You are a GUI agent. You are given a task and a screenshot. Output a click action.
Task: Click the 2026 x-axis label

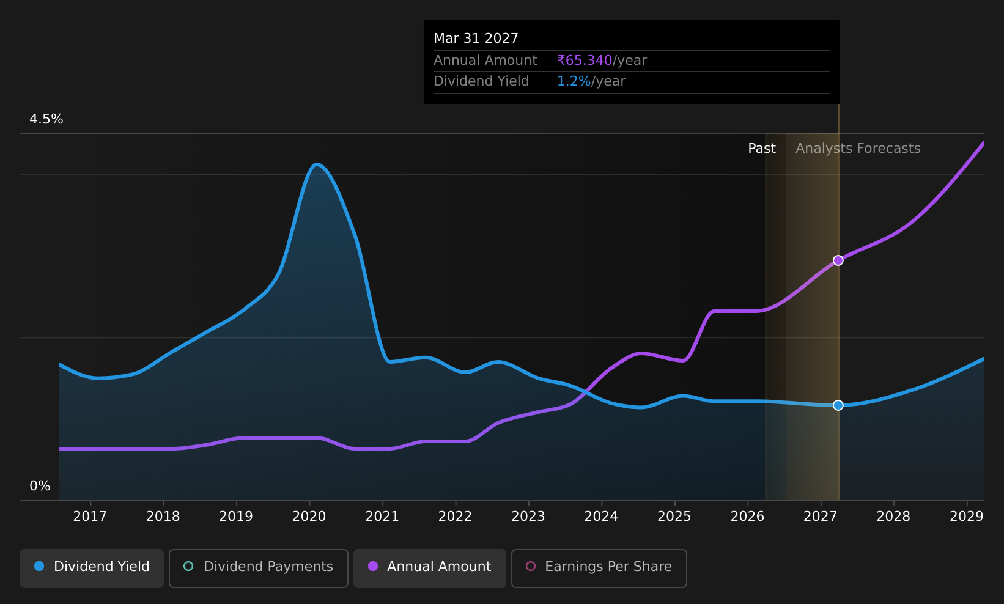pos(748,517)
